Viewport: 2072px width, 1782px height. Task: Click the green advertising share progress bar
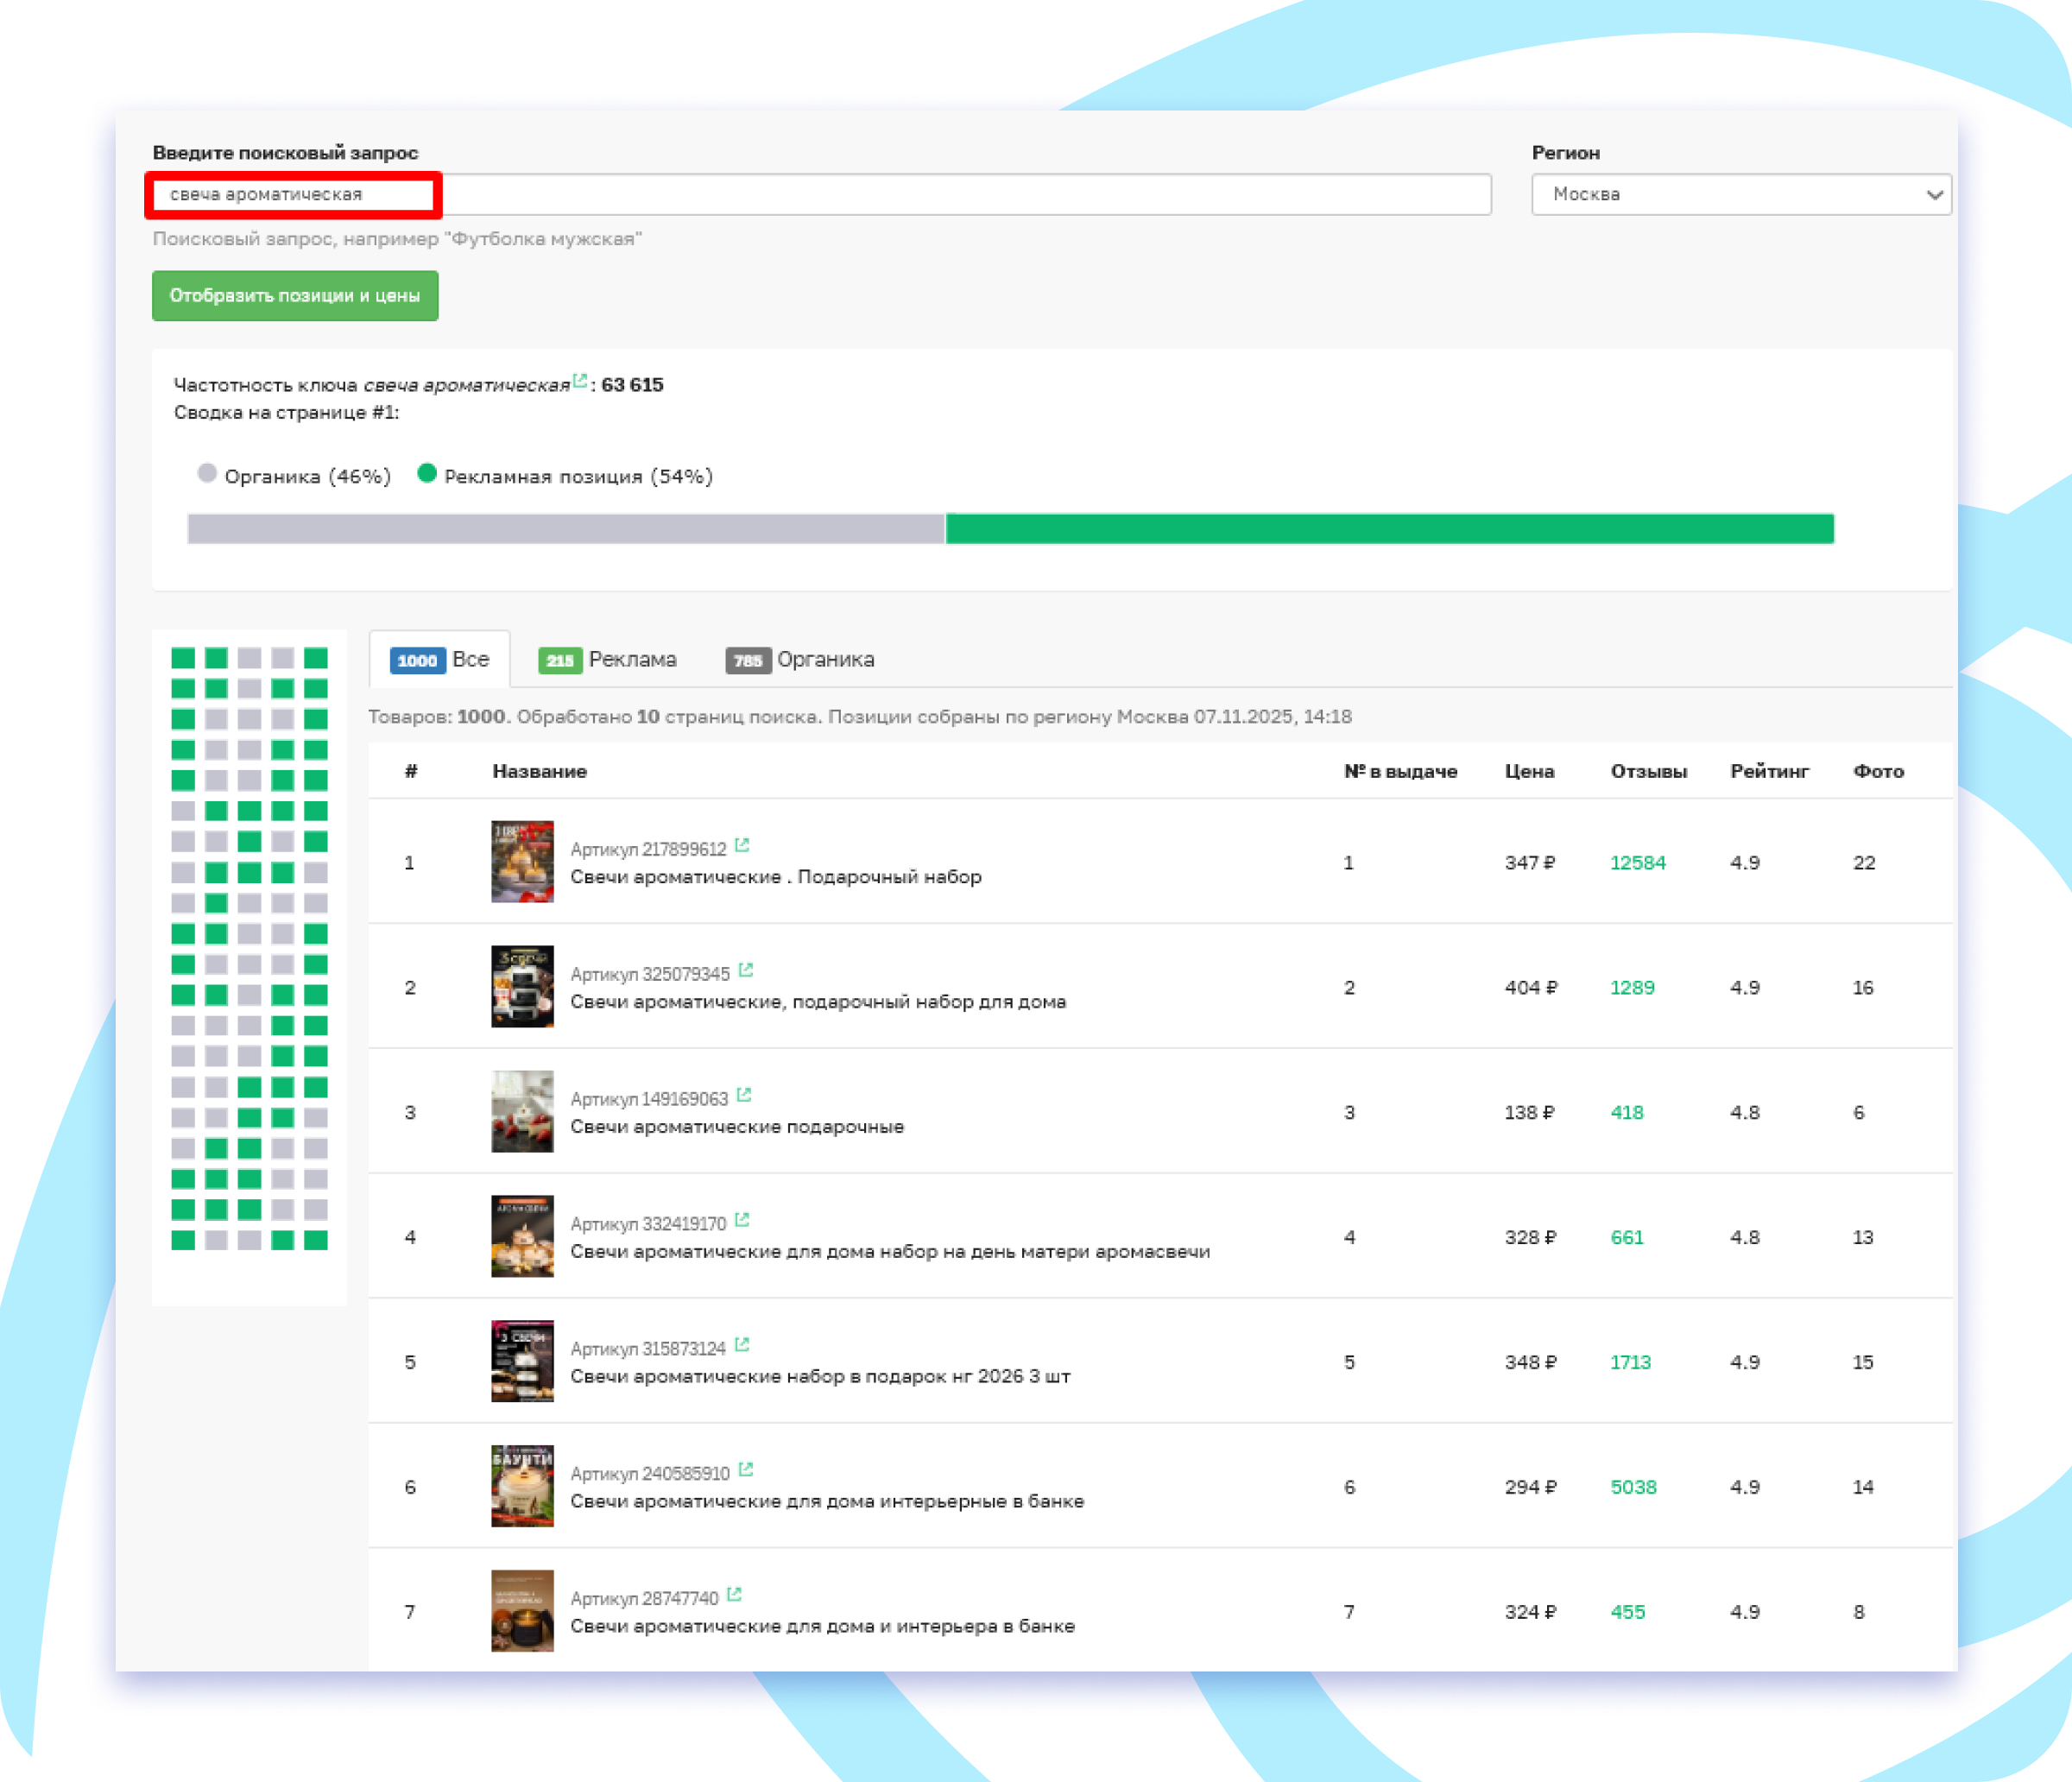pyautogui.click(x=1390, y=529)
